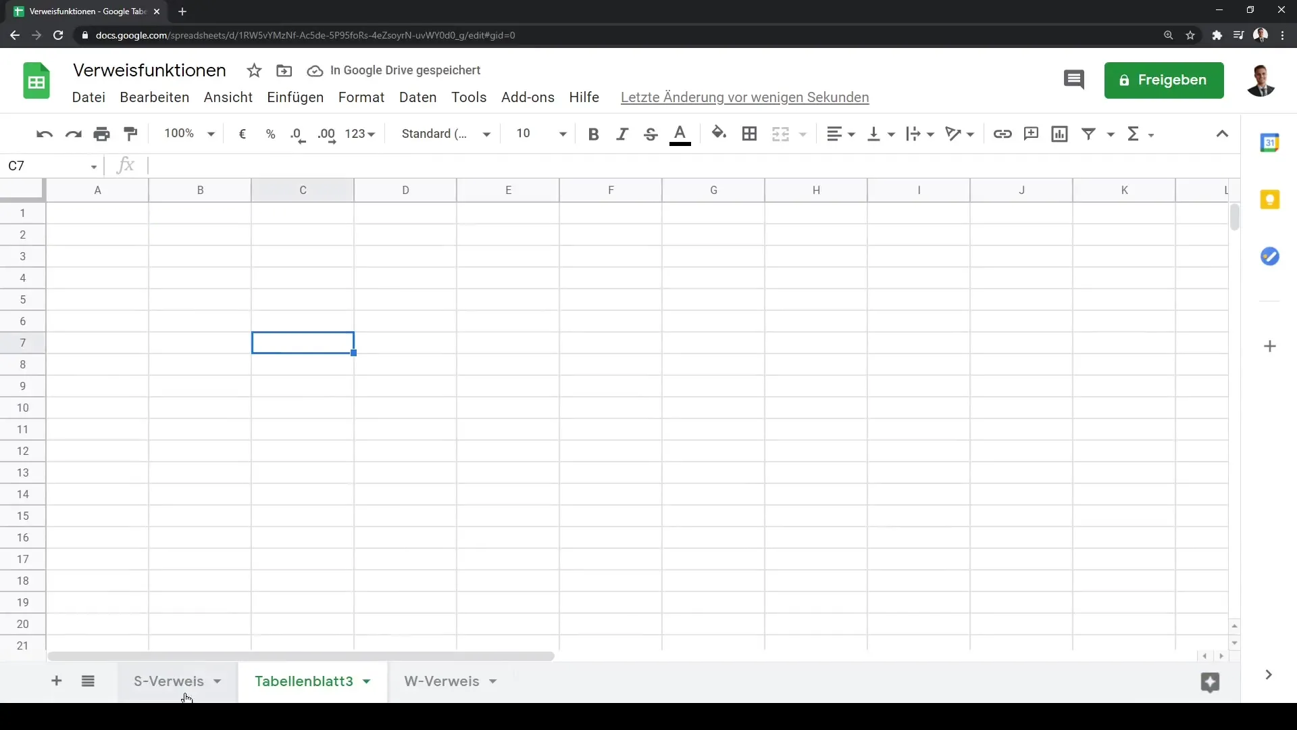Add a new sheet with plus button
This screenshot has height=730, width=1297.
point(57,681)
